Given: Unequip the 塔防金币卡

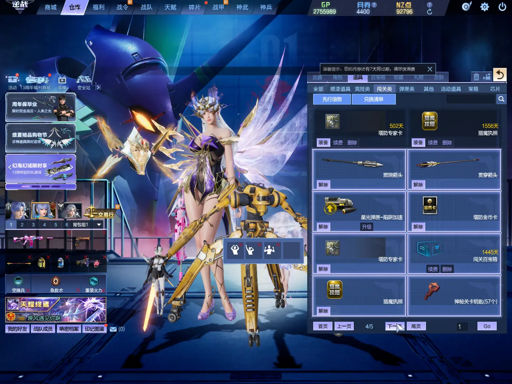Looking at the screenshot, I should tap(418, 227).
